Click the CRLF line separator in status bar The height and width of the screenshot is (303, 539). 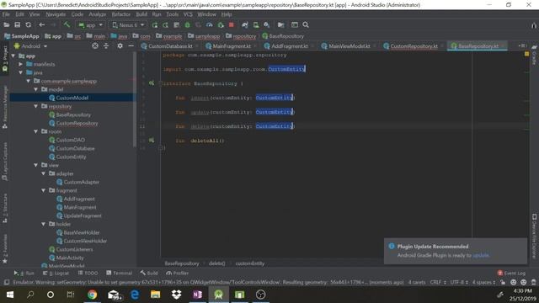[438, 283]
